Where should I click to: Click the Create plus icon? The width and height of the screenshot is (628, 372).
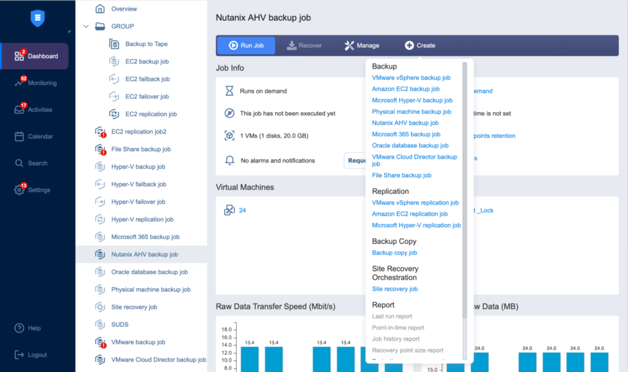tap(409, 45)
